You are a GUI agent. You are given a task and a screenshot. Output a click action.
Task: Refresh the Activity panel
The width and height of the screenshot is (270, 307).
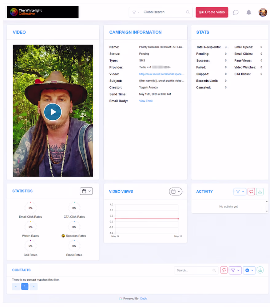[251, 192]
